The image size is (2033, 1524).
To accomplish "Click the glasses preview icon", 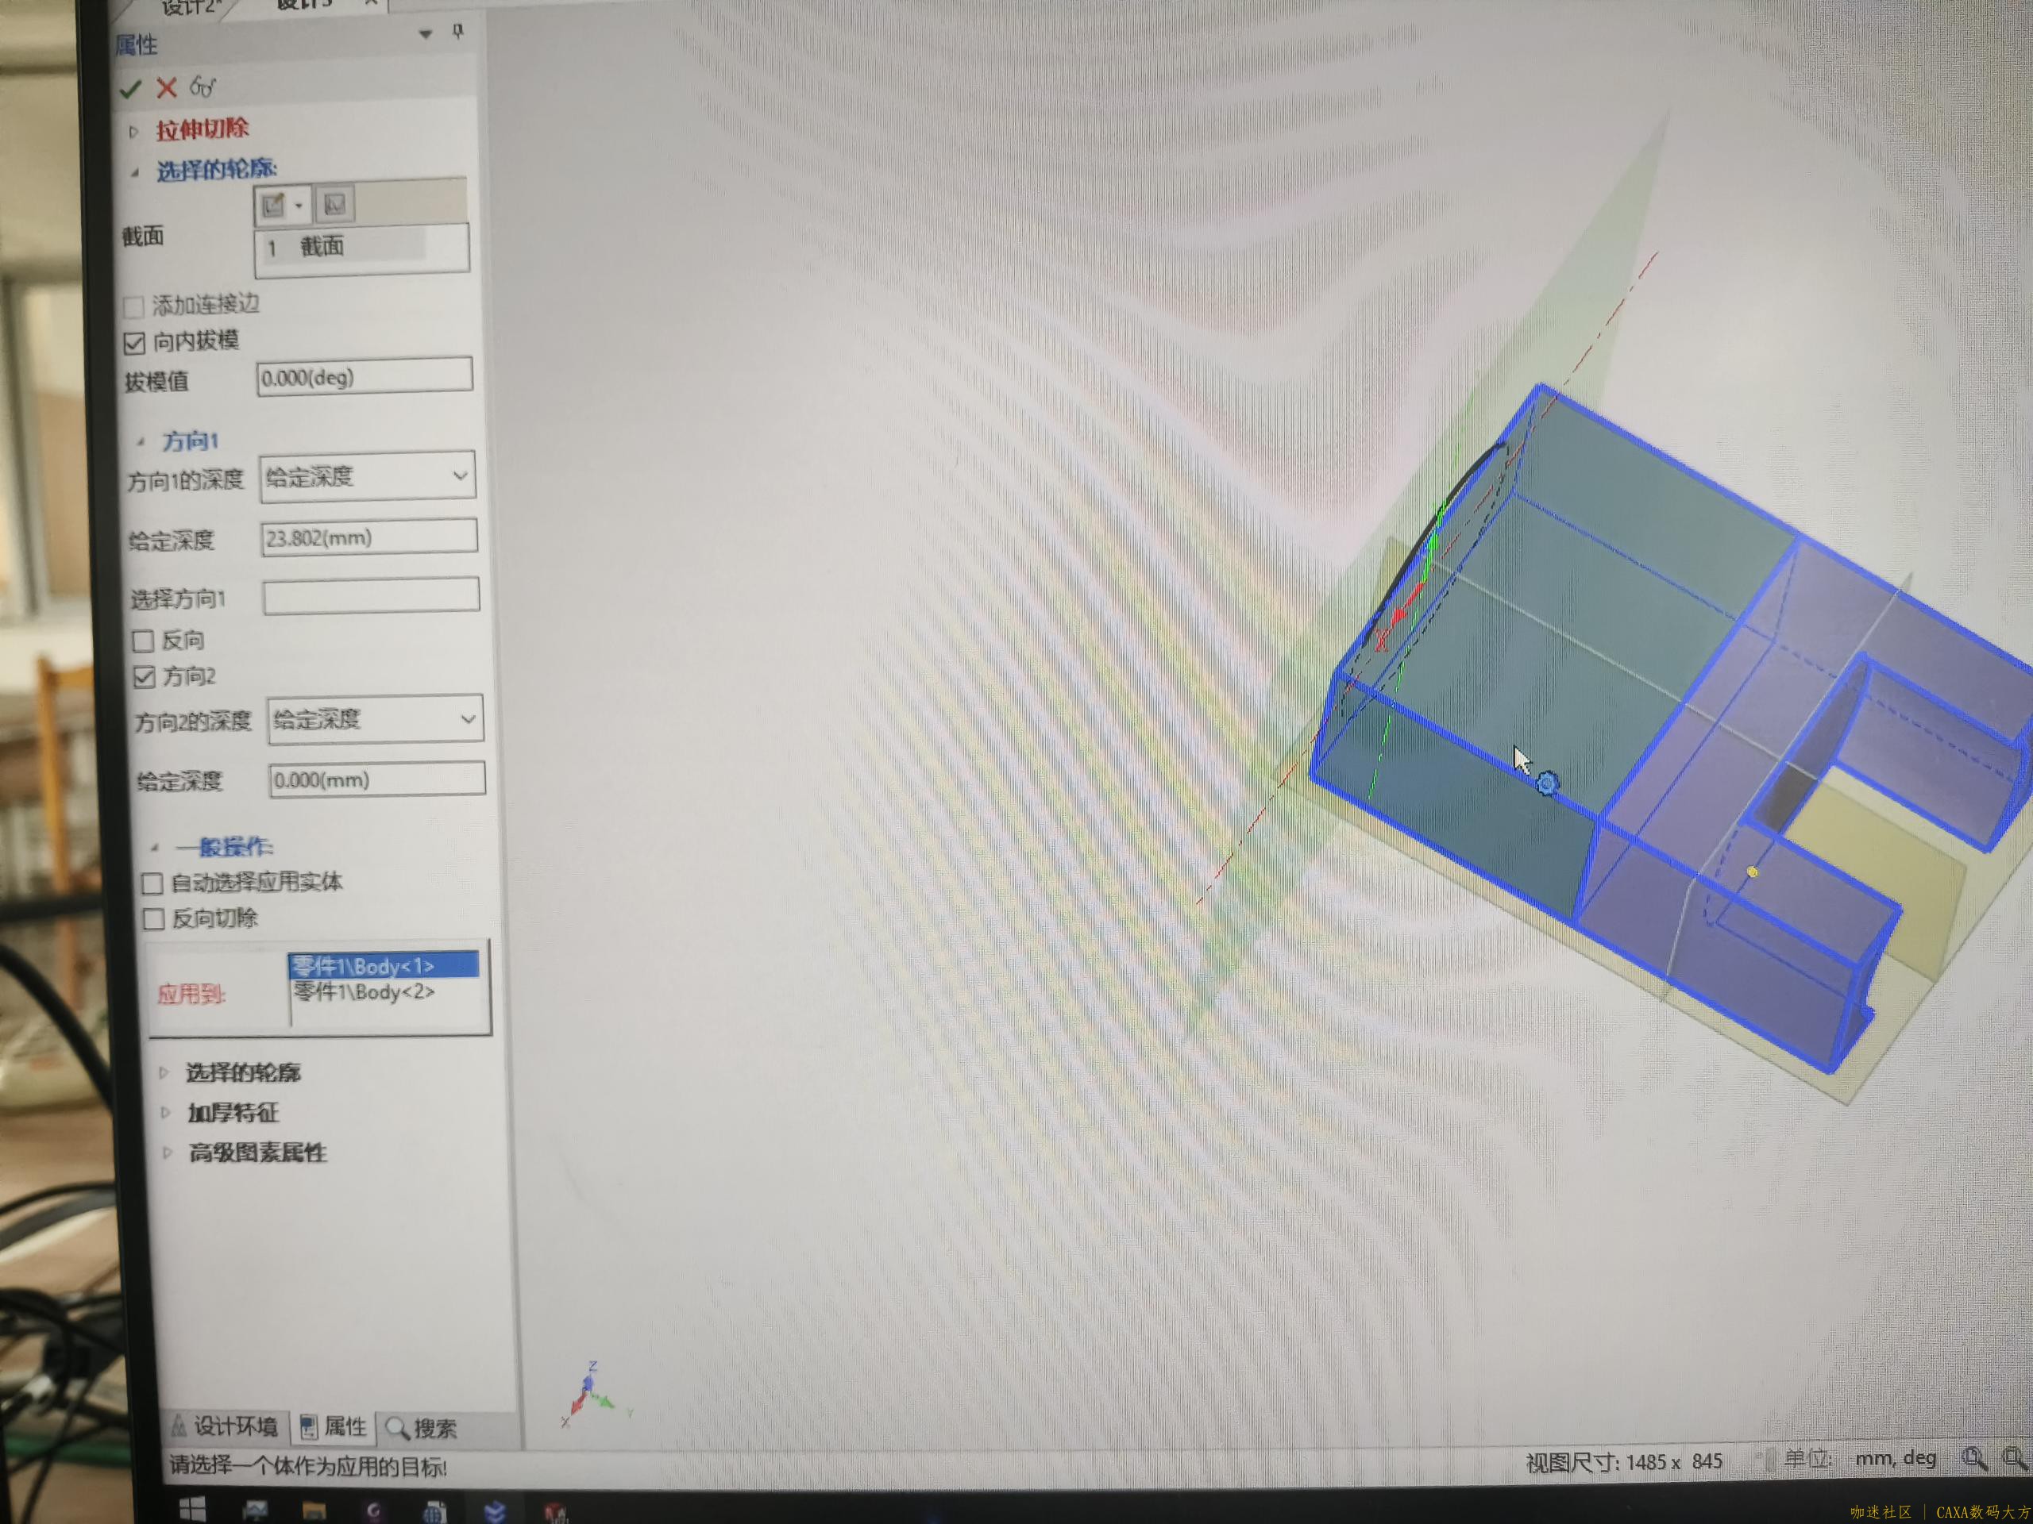I will click(x=203, y=87).
